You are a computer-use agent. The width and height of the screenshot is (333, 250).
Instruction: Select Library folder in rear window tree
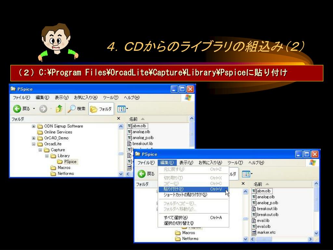63,156
